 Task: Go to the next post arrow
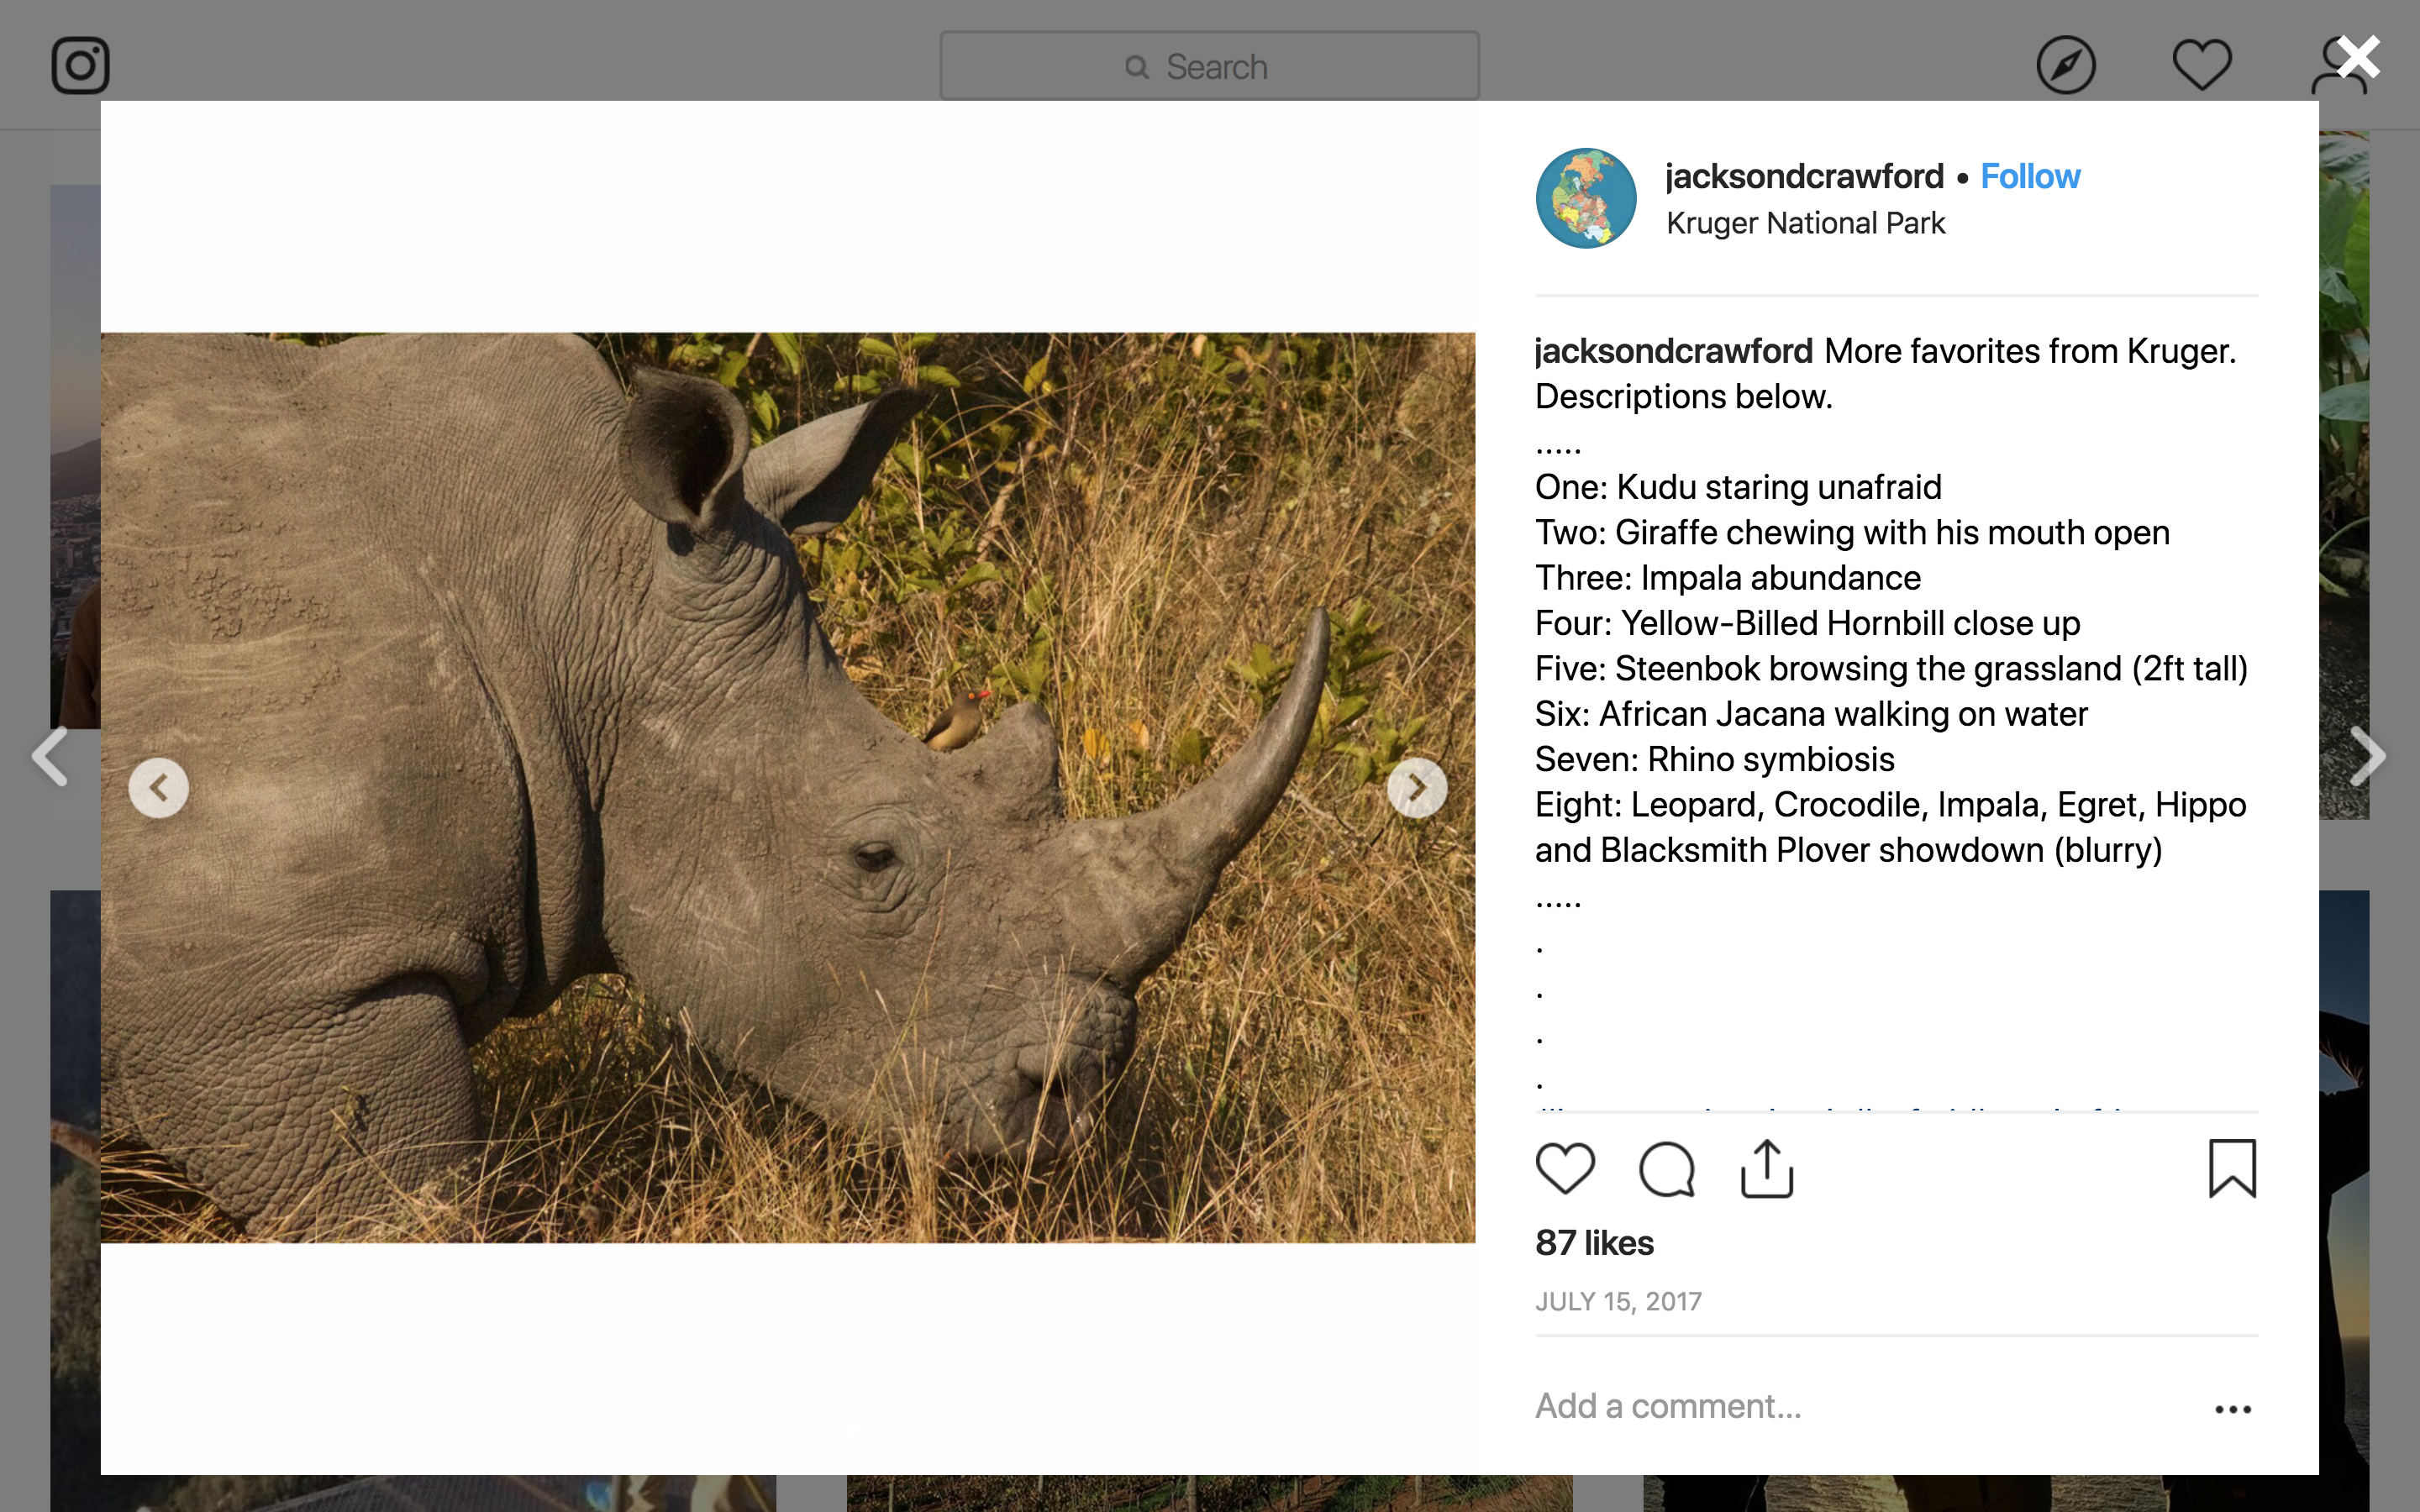click(2368, 756)
